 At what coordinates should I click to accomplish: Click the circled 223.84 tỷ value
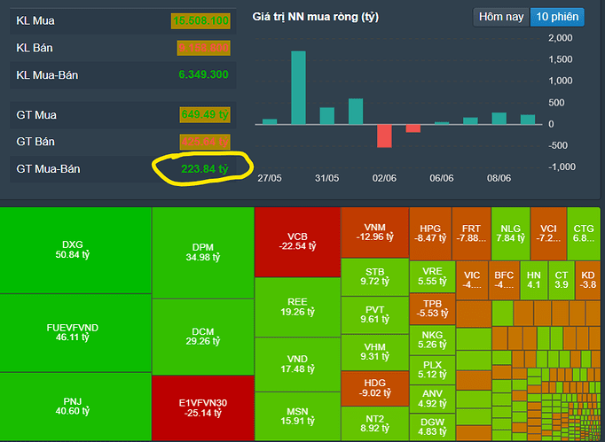[x=202, y=168]
